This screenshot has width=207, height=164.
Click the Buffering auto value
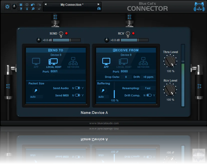(x=103, y=97)
